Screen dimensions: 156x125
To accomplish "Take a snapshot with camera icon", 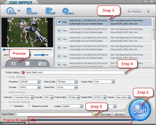I will (x=42, y=64).
